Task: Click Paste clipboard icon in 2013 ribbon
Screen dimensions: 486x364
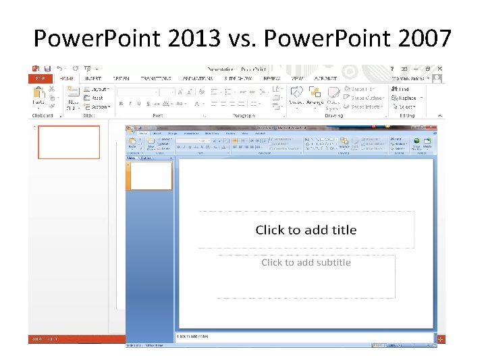Action: tap(38, 92)
